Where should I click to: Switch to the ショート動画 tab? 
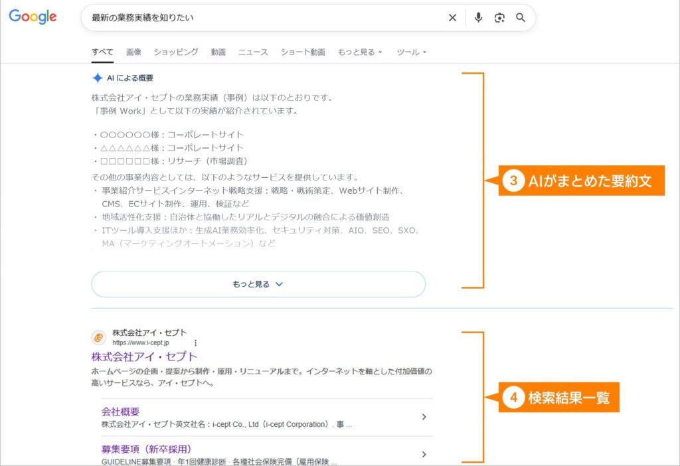tap(303, 50)
